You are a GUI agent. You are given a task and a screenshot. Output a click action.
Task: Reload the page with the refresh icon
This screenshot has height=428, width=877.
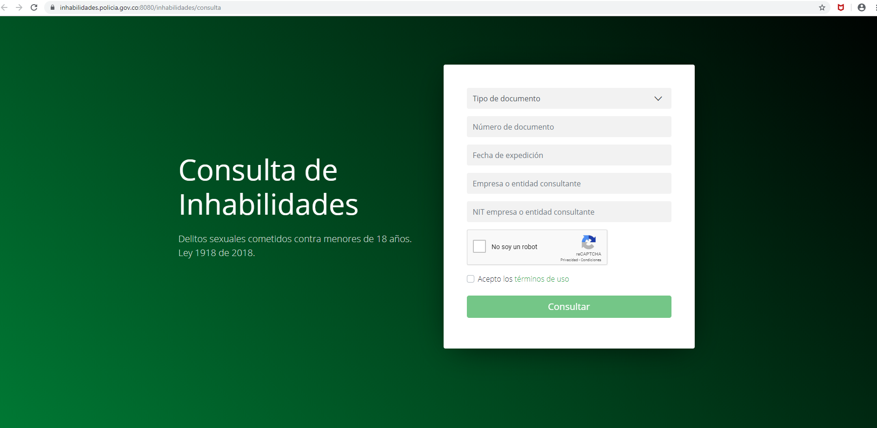click(33, 7)
